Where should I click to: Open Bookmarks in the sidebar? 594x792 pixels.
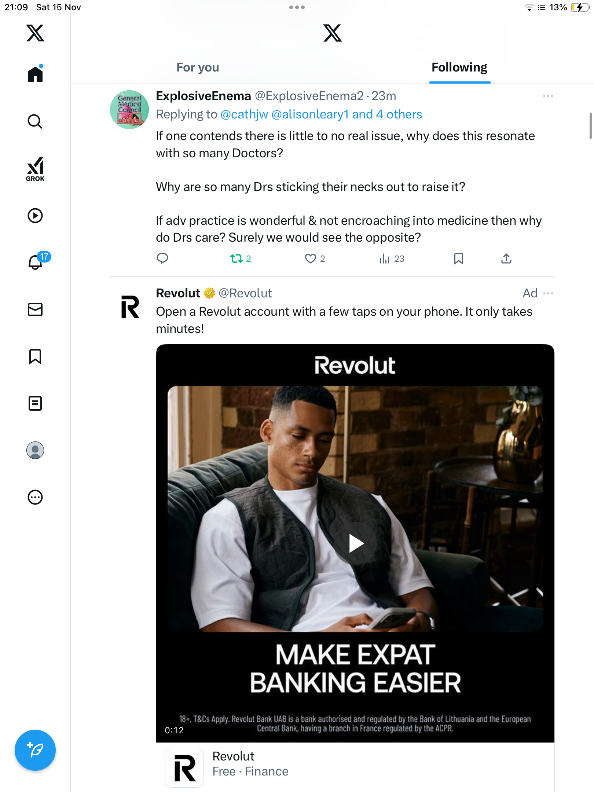pyautogui.click(x=35, y=356)
